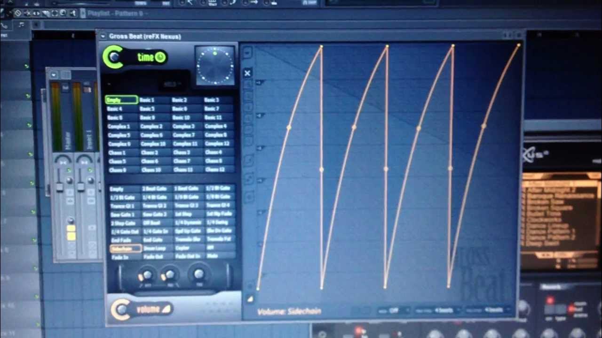Turn the attack knob under volume presets
Image resolution: width=602 pixels, height=338 pixels.
pos(147,275)
